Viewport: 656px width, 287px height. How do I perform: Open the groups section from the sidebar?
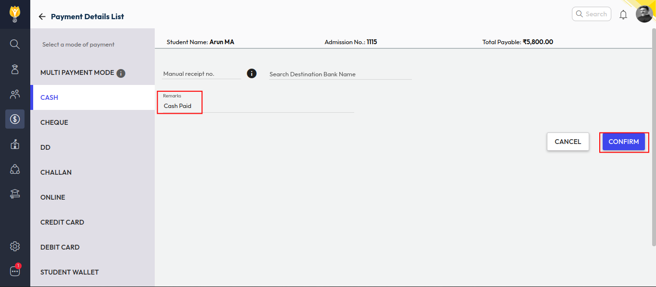15,94
